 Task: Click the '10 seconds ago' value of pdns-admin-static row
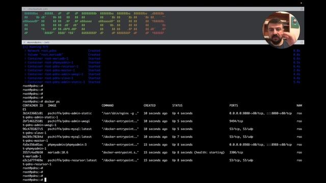[155, 113]
